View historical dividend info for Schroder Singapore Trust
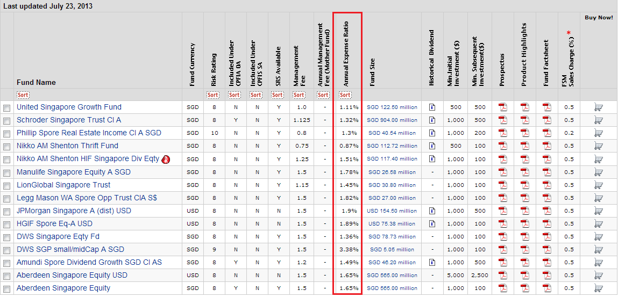Viewport: 618px width, 297px height. point(432,120)
